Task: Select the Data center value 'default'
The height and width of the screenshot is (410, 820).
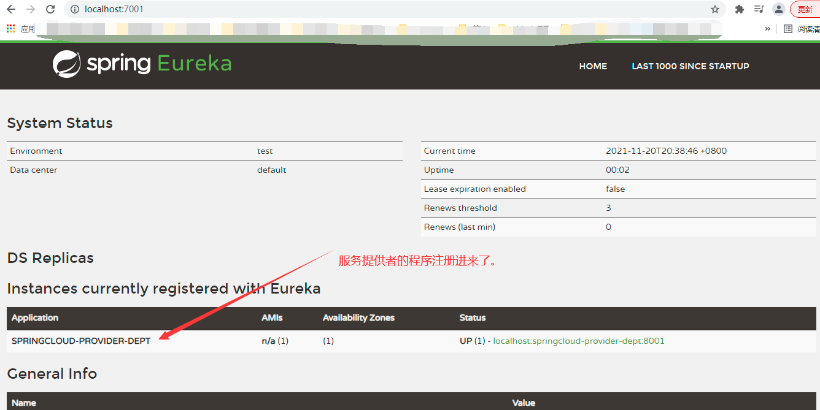Action: pos(271,170)
